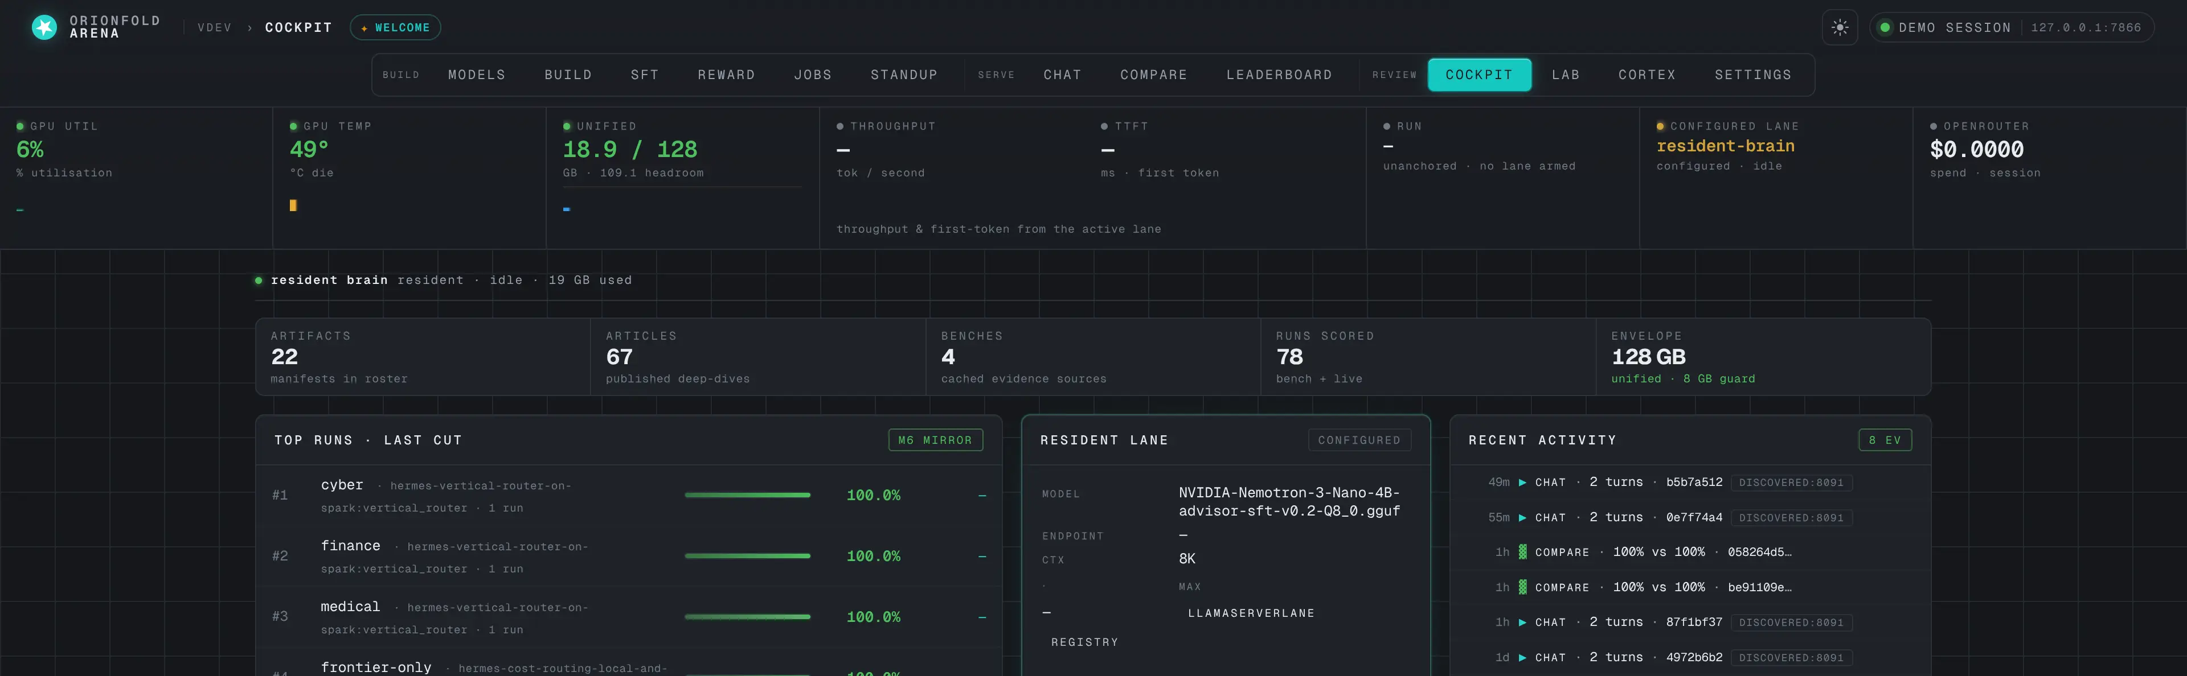
Task: Select the active Cockpit tab
Action: click(1479, 75)
